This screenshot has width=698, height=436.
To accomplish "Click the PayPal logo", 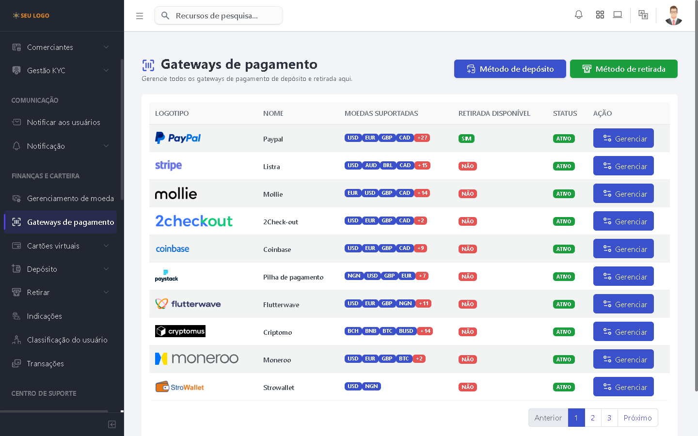I will 178,138.
